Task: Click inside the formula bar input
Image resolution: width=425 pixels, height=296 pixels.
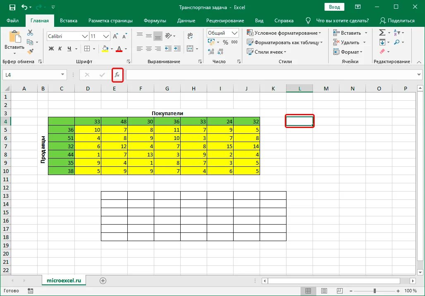Action: point(271,75)
